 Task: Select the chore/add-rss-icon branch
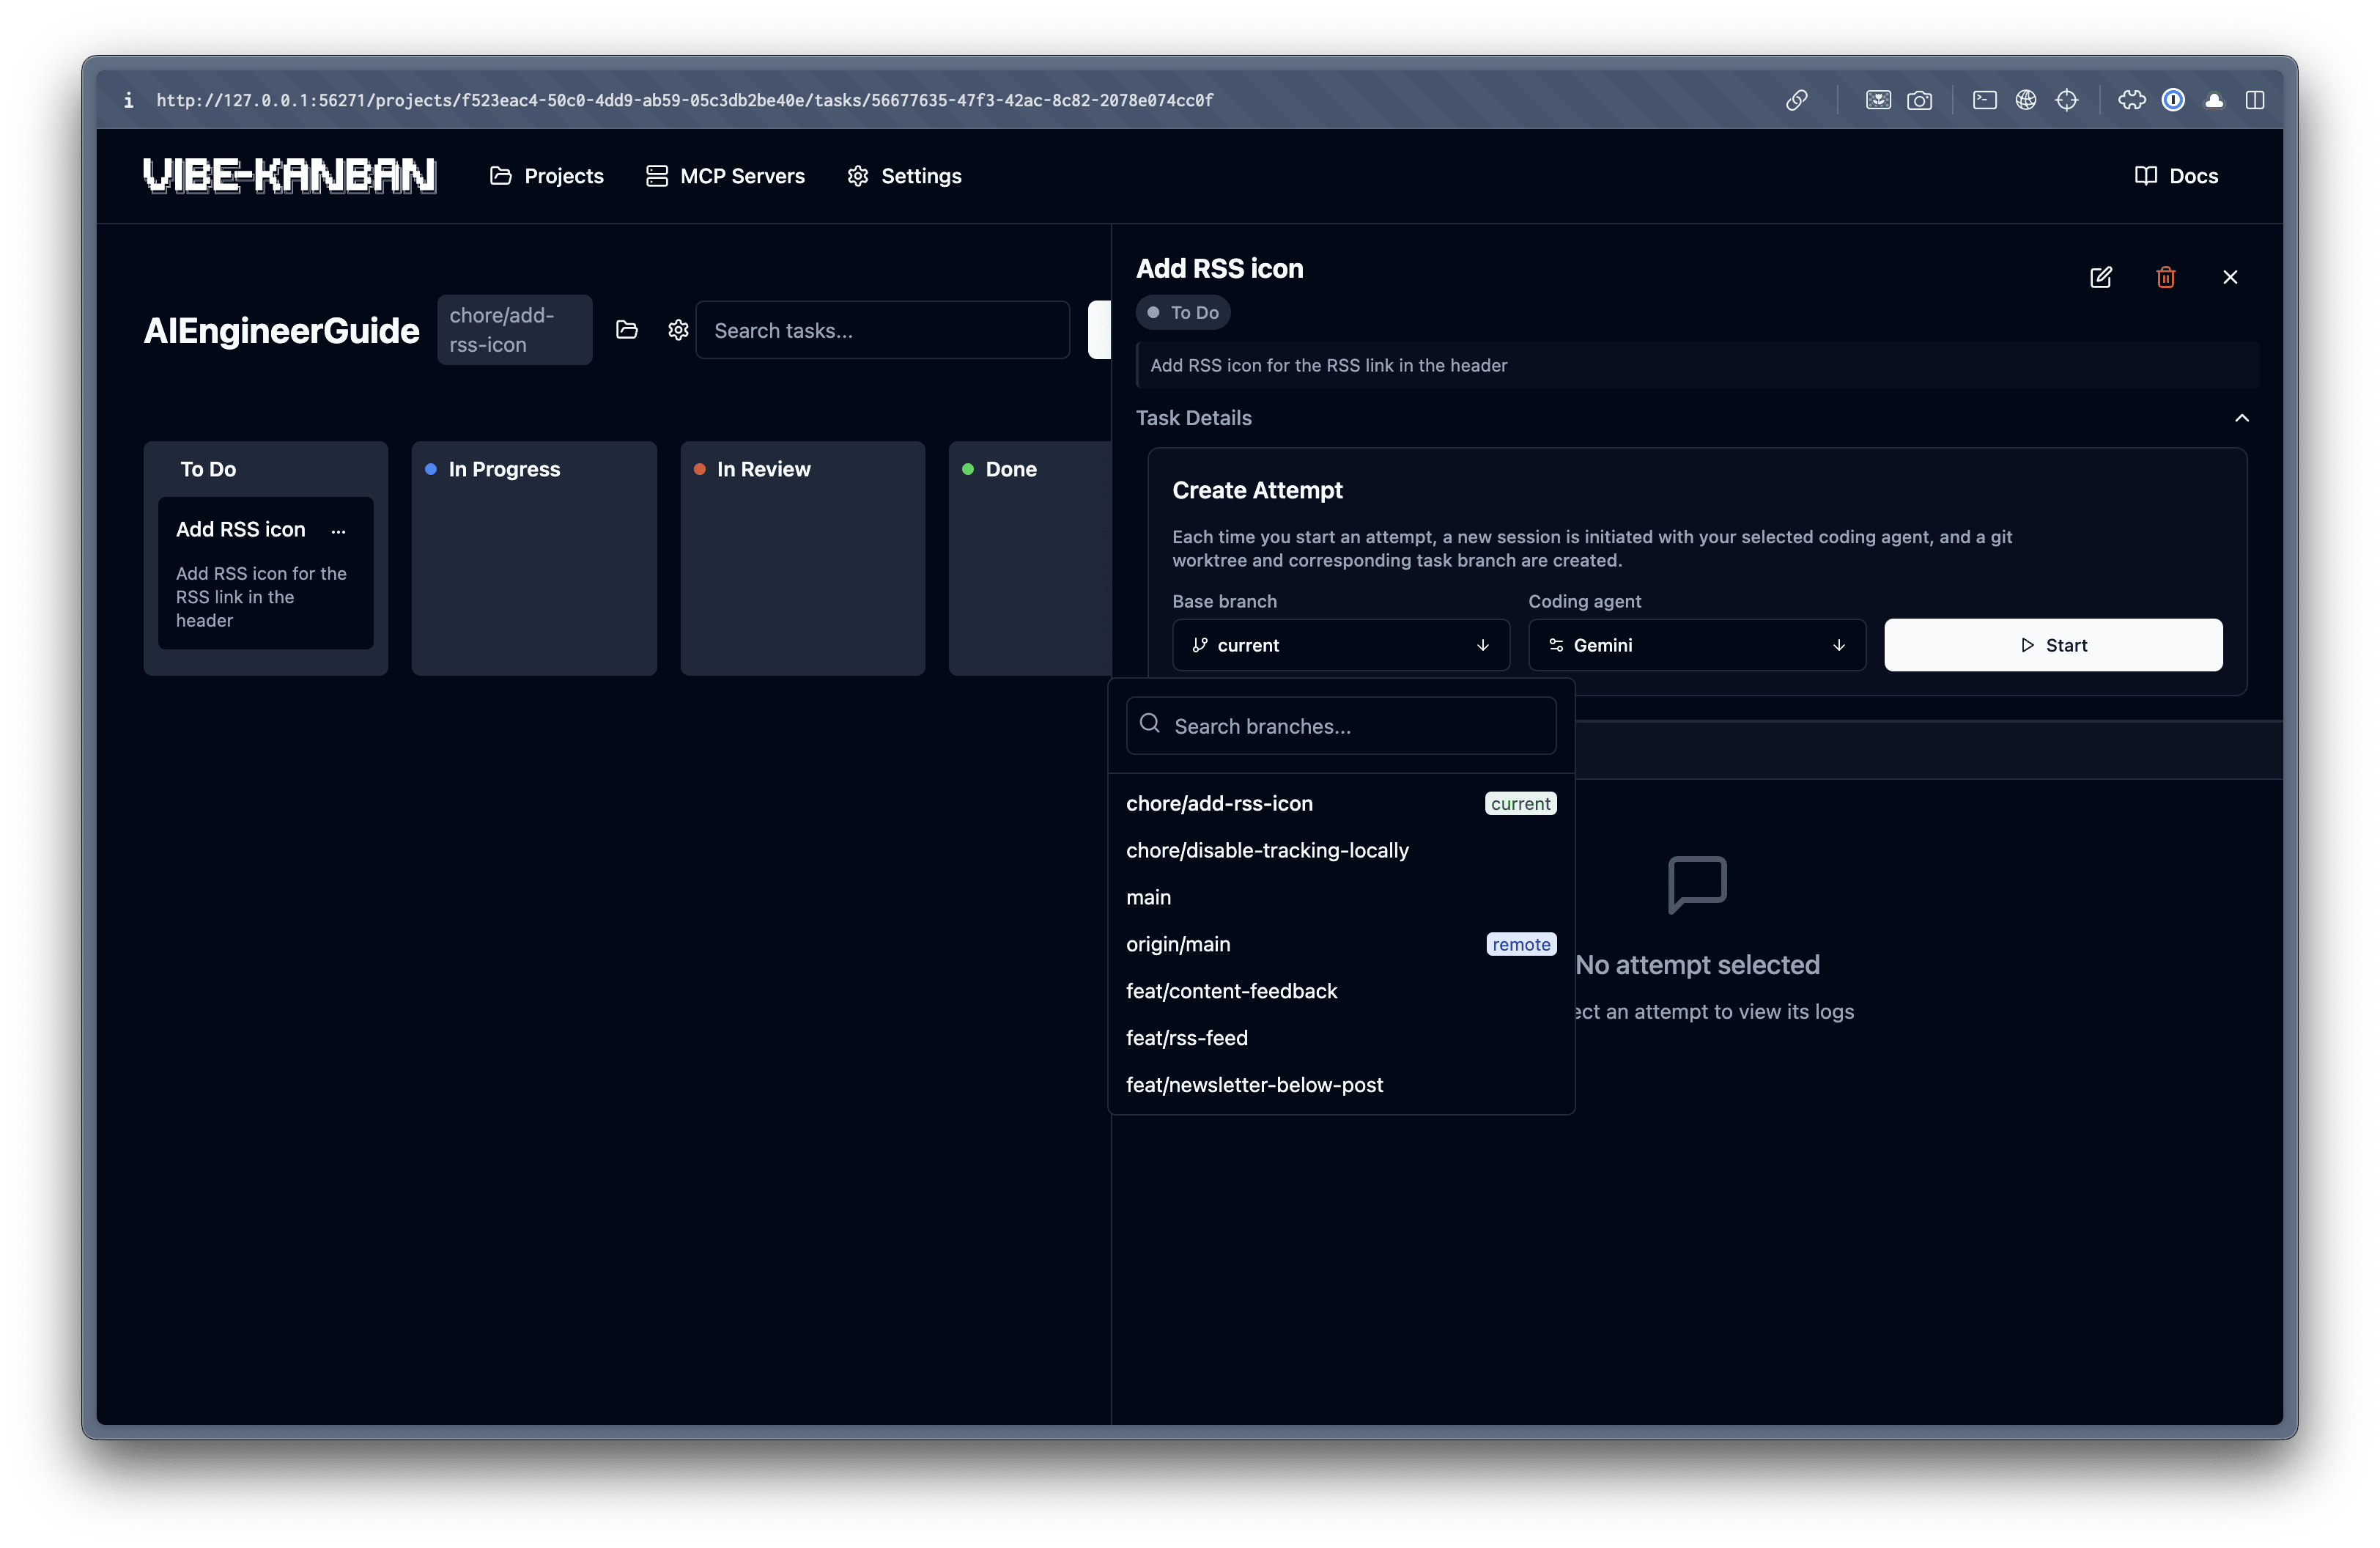(1340, 804)
